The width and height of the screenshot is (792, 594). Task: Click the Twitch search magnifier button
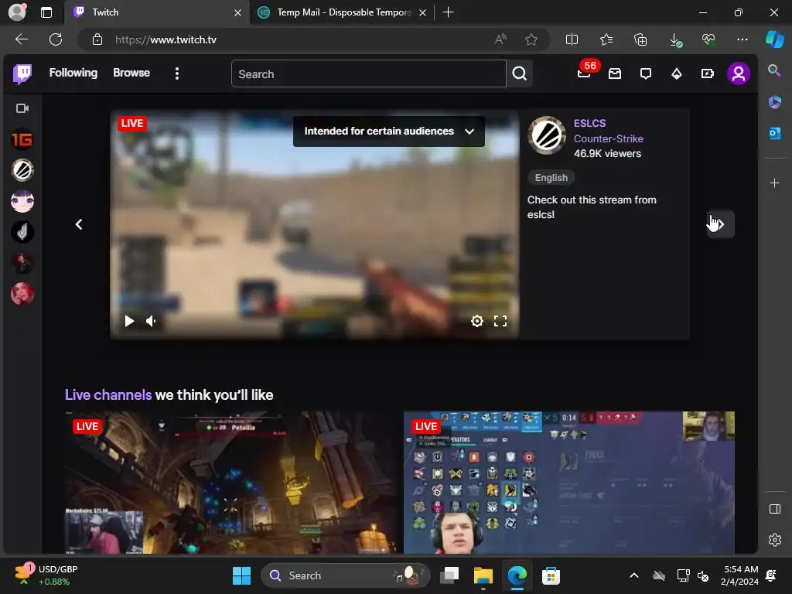click(519, 73)
